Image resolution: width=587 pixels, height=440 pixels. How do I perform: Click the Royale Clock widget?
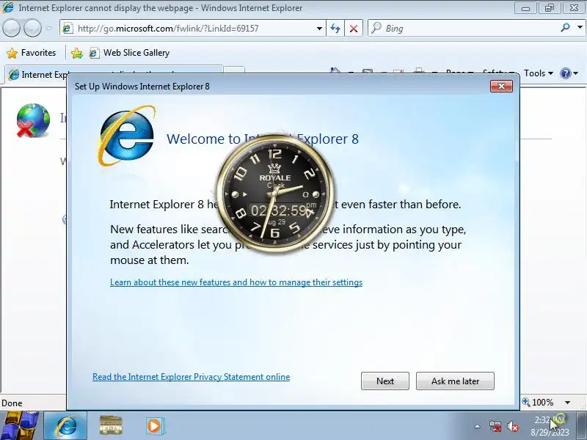(275, 194)
